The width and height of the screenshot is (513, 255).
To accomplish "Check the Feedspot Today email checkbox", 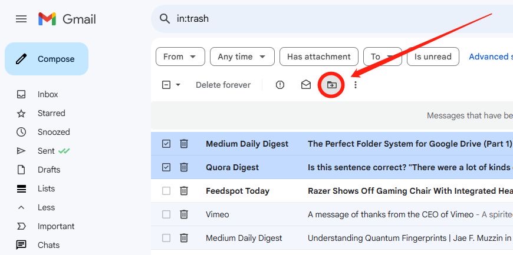I will (x=166, y=191).
